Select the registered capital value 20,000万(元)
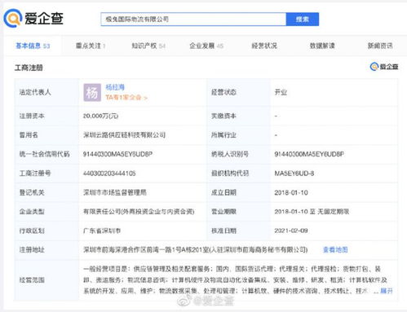 (x=100, y=116)
